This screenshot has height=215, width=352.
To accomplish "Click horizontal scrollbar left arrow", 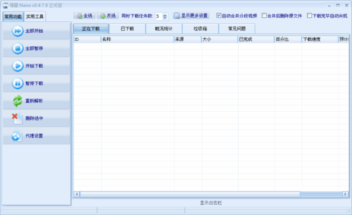I will 77,194.
